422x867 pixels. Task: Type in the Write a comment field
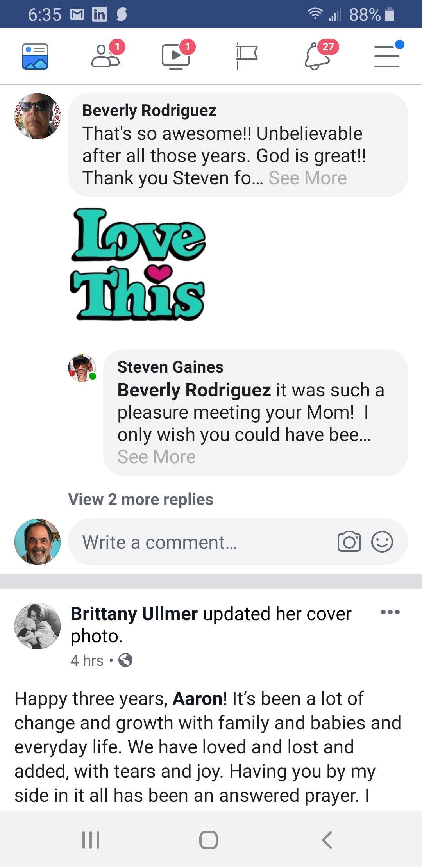pos(195,542)
